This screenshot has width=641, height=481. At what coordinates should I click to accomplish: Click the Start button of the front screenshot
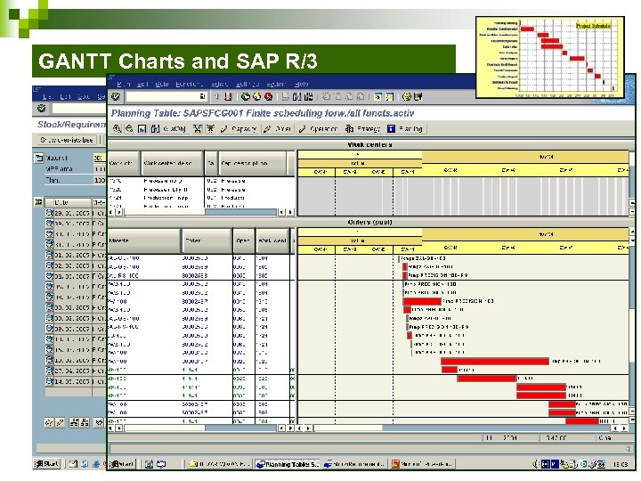(x=122, y=464)
